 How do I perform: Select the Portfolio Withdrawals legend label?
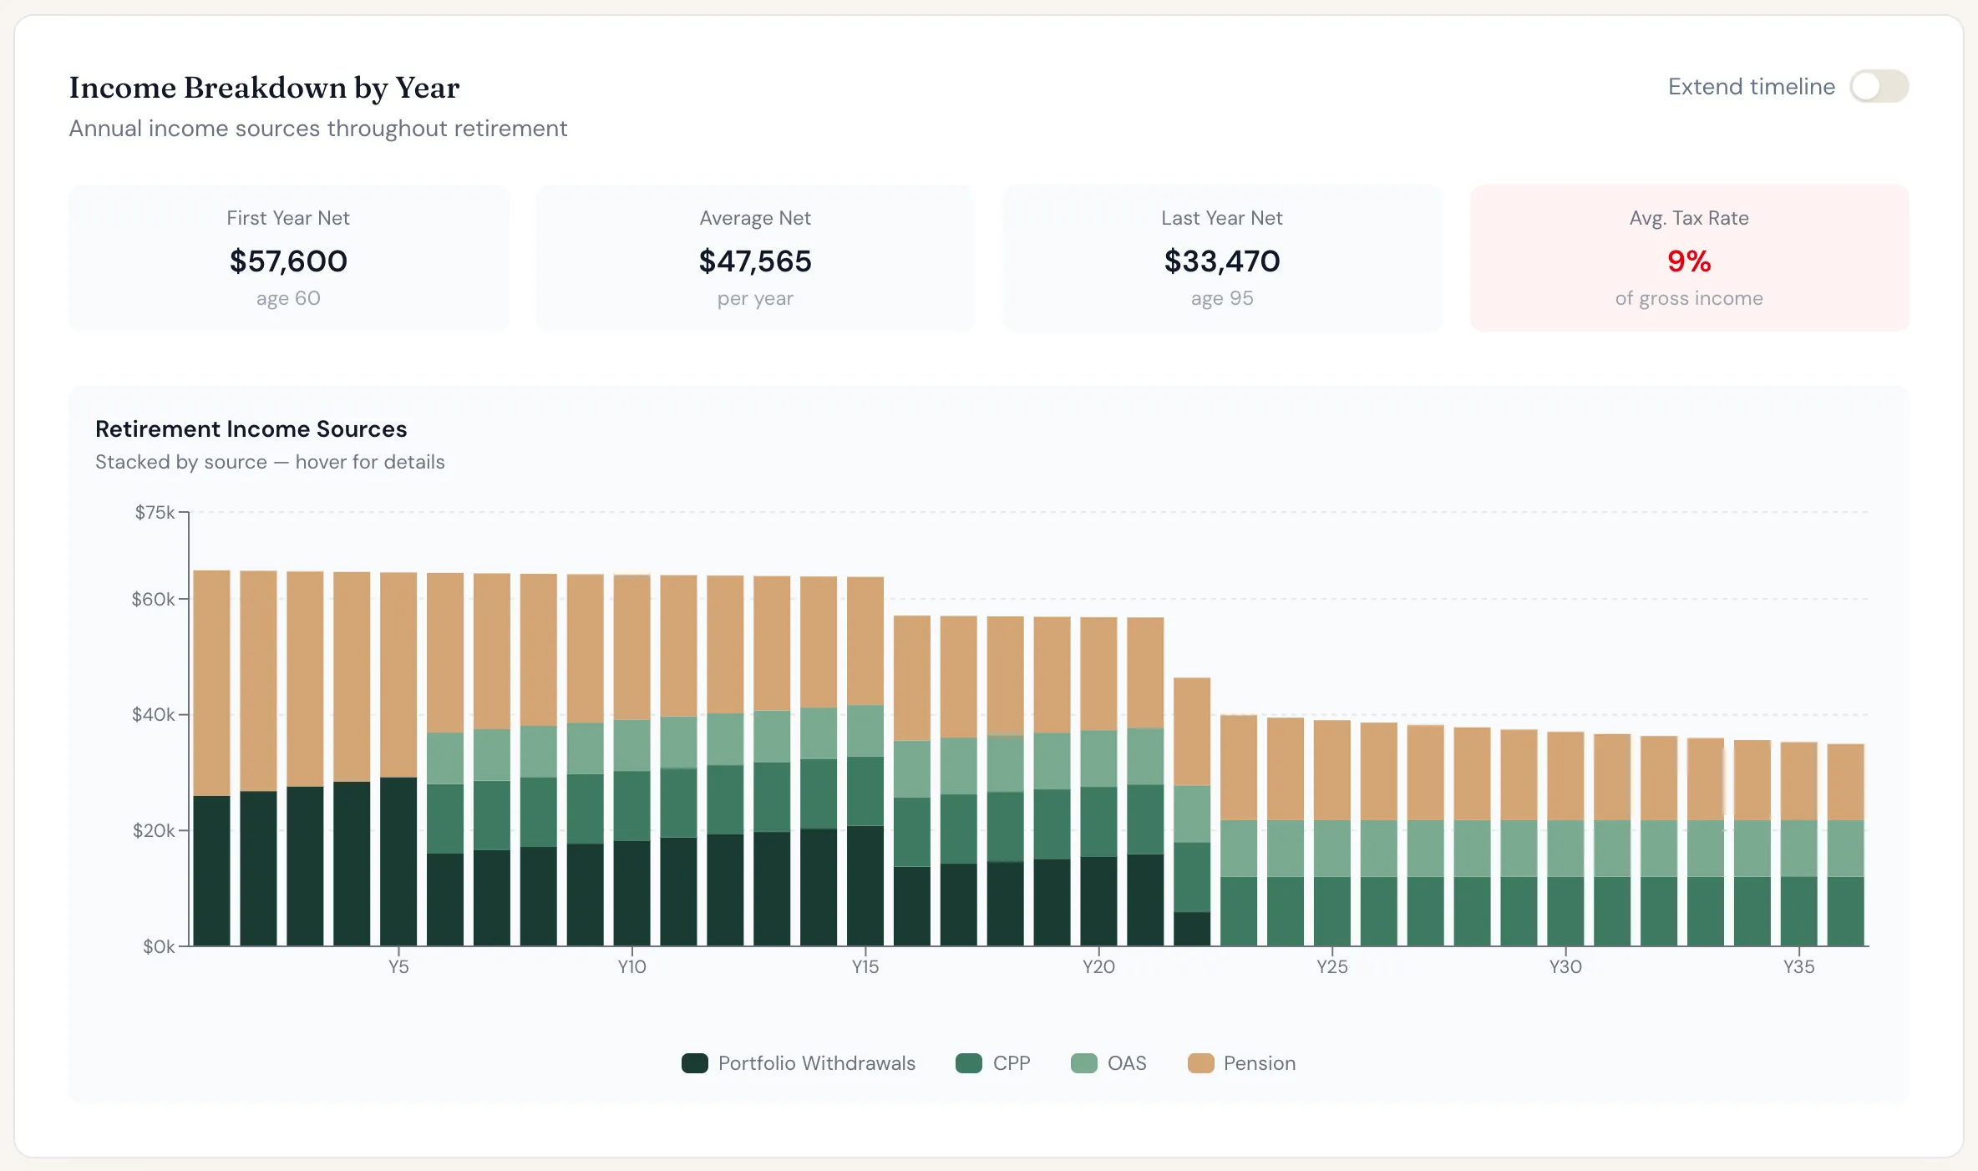817,1063
